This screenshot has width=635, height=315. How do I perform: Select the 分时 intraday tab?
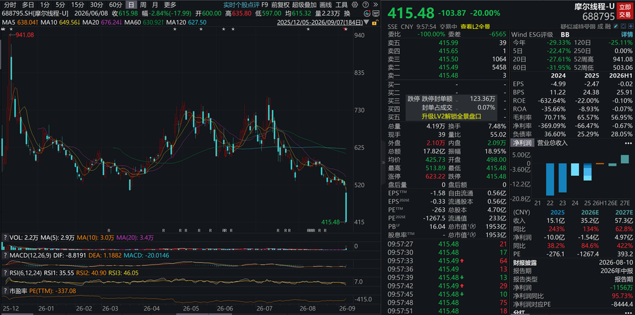click(10, 5)
